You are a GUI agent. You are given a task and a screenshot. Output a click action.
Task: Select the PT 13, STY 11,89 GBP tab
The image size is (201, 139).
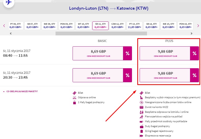tap(135, 26)
